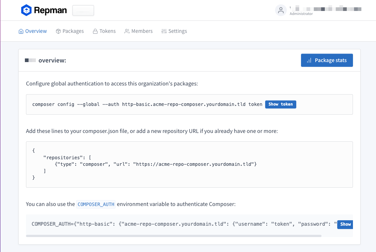Image resolution: width=376 pixels, height=252 pixels.
Task: Click the repository URL JSON line
Action: pyautogui.click(x=155, y=164)
